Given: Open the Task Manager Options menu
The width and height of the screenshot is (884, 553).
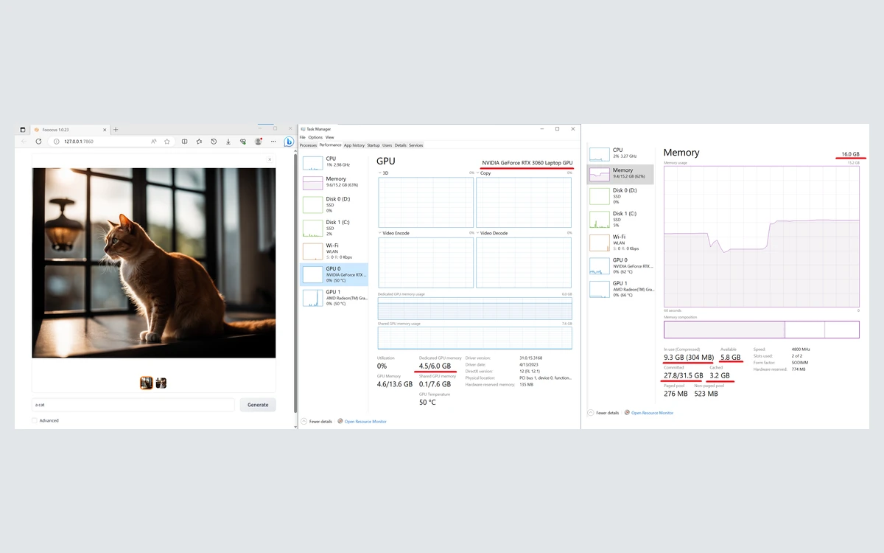Looking at the screenshot, I should tap(315, 137).
